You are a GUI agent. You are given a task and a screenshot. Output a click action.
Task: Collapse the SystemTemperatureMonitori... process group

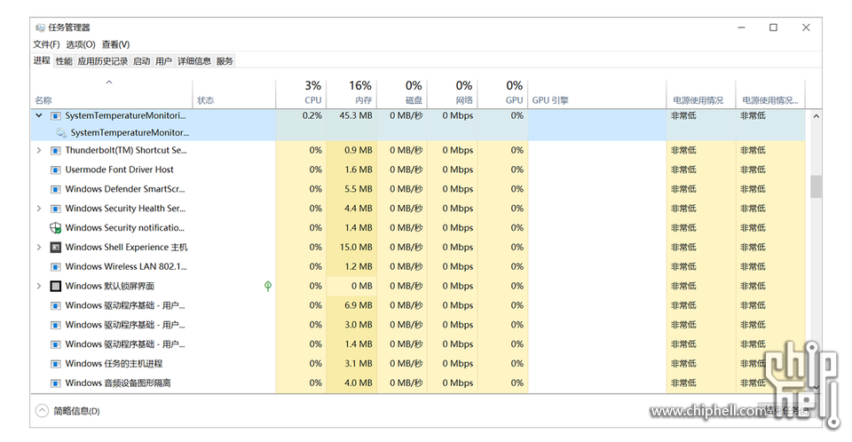coord(38,115)
